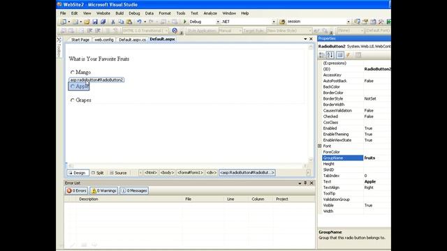Open the Debug configuration dropdown

[218, 22]
